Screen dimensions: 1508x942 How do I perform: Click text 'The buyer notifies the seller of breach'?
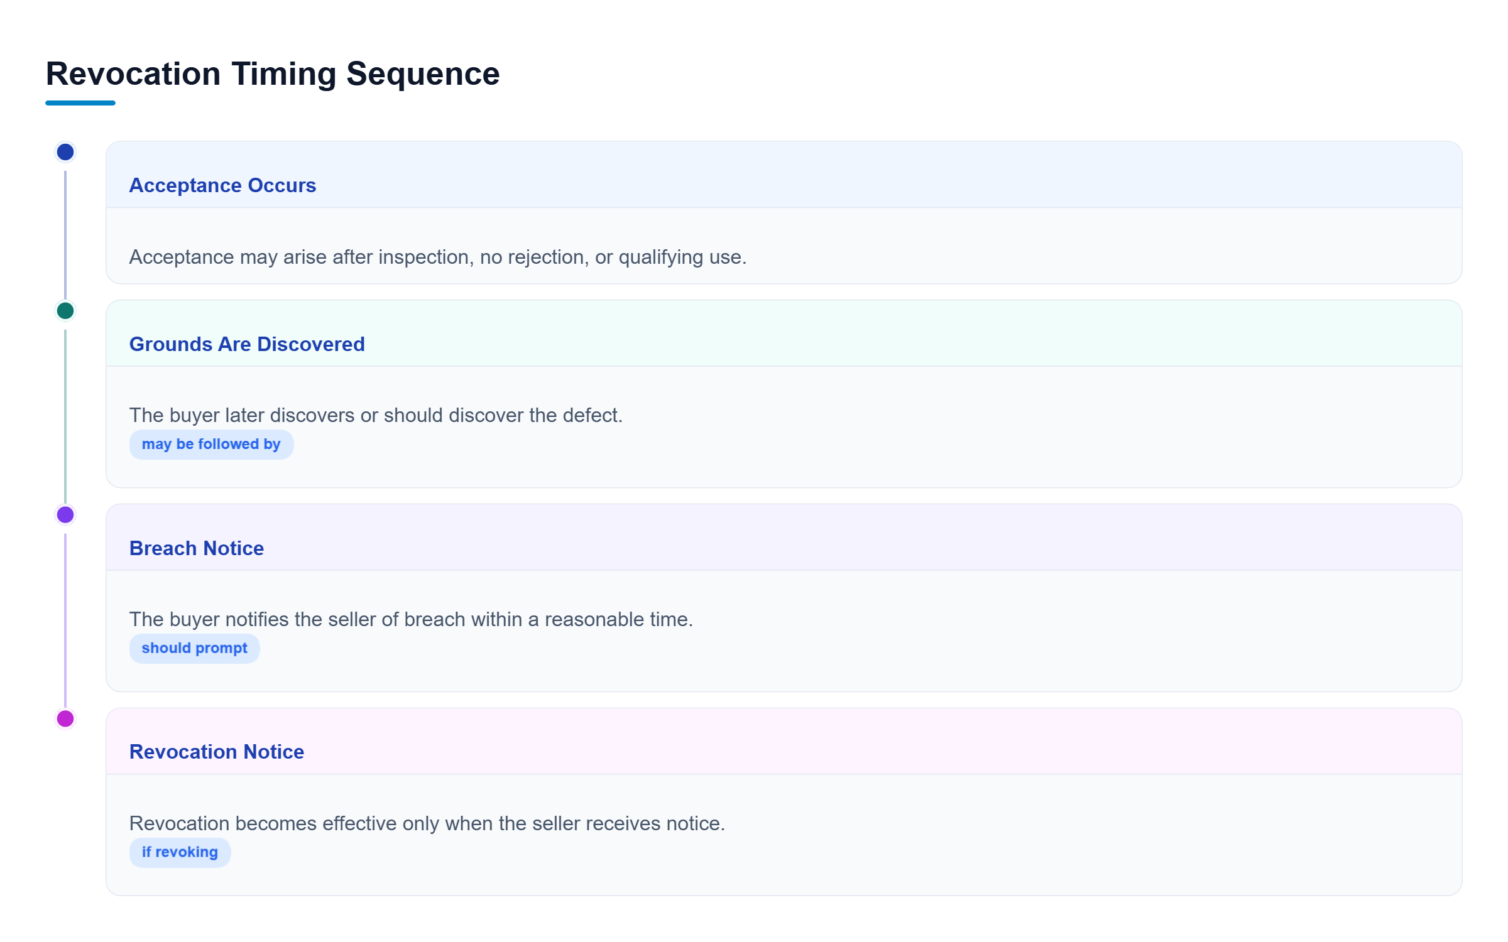point(298,620)
